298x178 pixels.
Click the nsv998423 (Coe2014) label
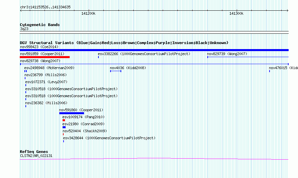point(39,47)
